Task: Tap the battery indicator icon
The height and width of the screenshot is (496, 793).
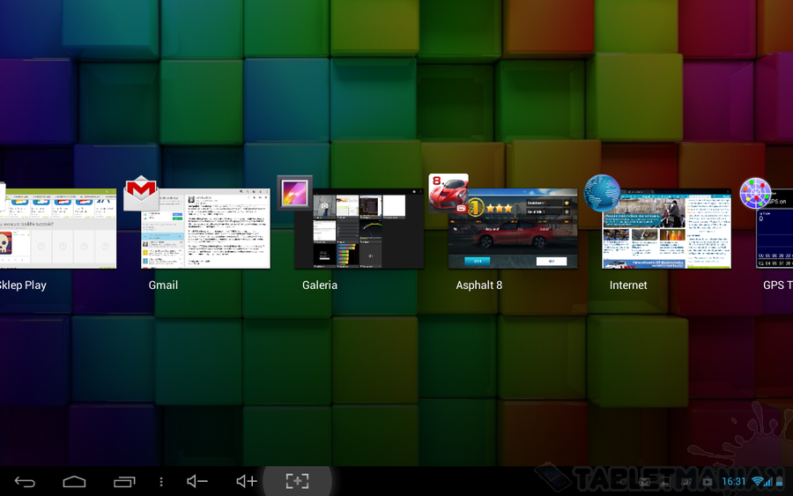Action: [x=780, y=481]
